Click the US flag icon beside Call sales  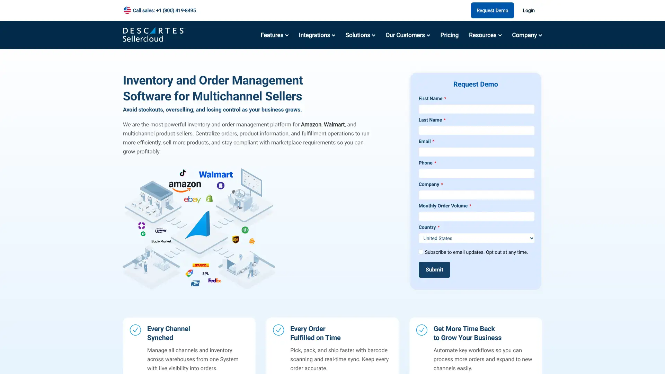(127, 10)
